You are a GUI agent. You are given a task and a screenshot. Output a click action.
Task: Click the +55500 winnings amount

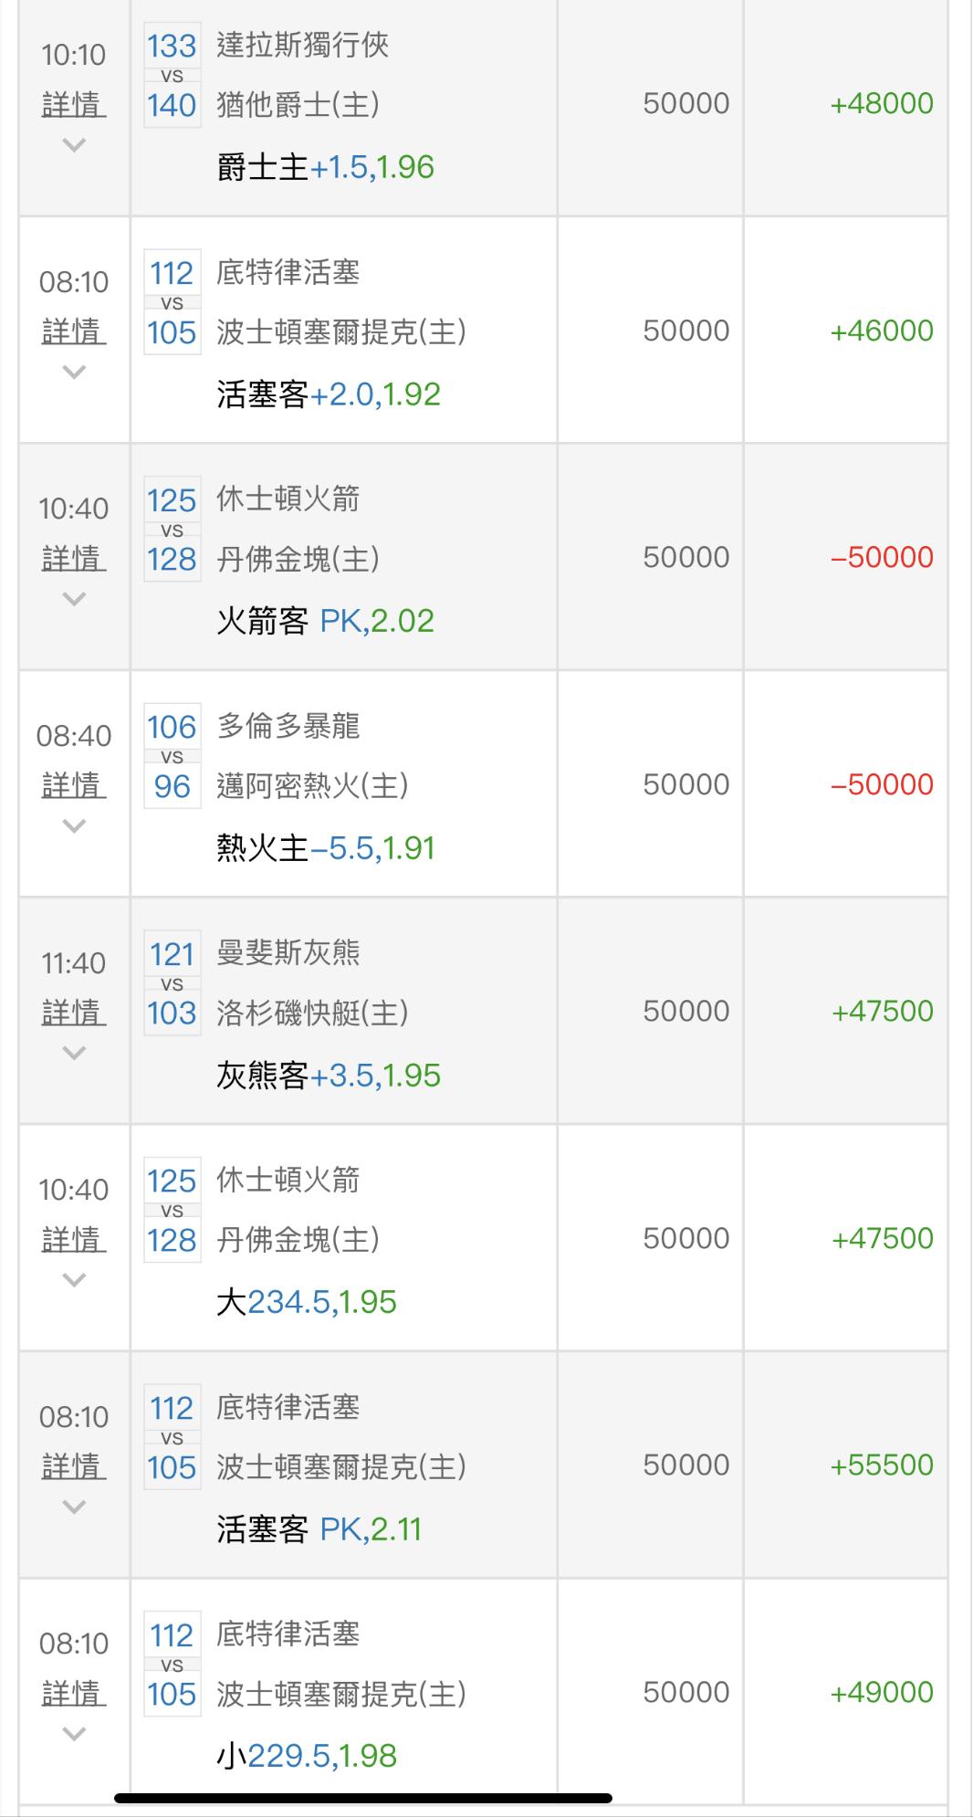[881, 1465]
